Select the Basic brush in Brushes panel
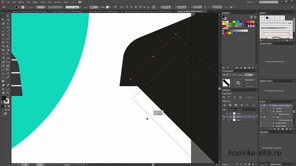This screenshot has width=296, height=166. tap(276, 23)
